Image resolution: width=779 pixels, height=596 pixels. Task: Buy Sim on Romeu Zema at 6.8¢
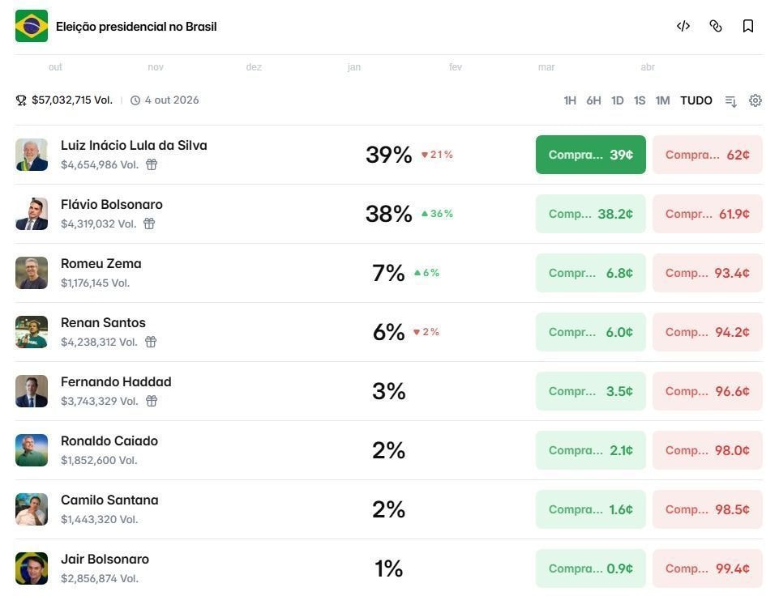tap(590, 273)
